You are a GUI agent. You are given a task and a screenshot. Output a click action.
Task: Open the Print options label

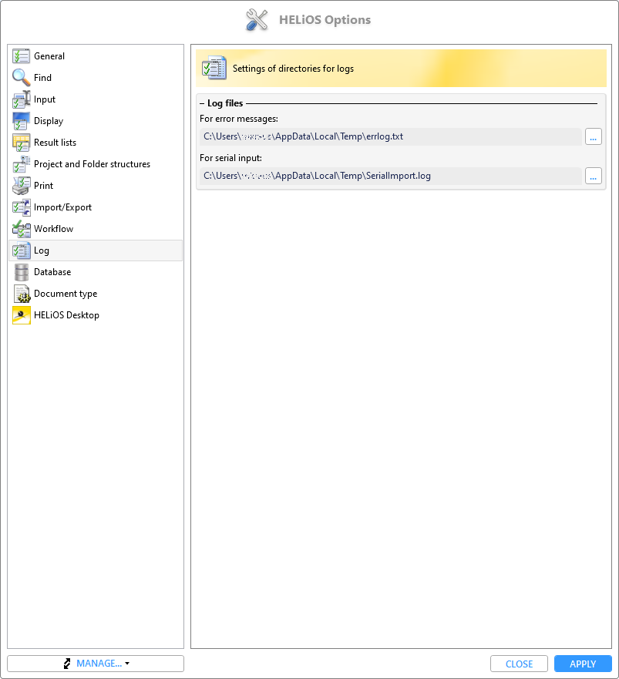coord(44,186)
